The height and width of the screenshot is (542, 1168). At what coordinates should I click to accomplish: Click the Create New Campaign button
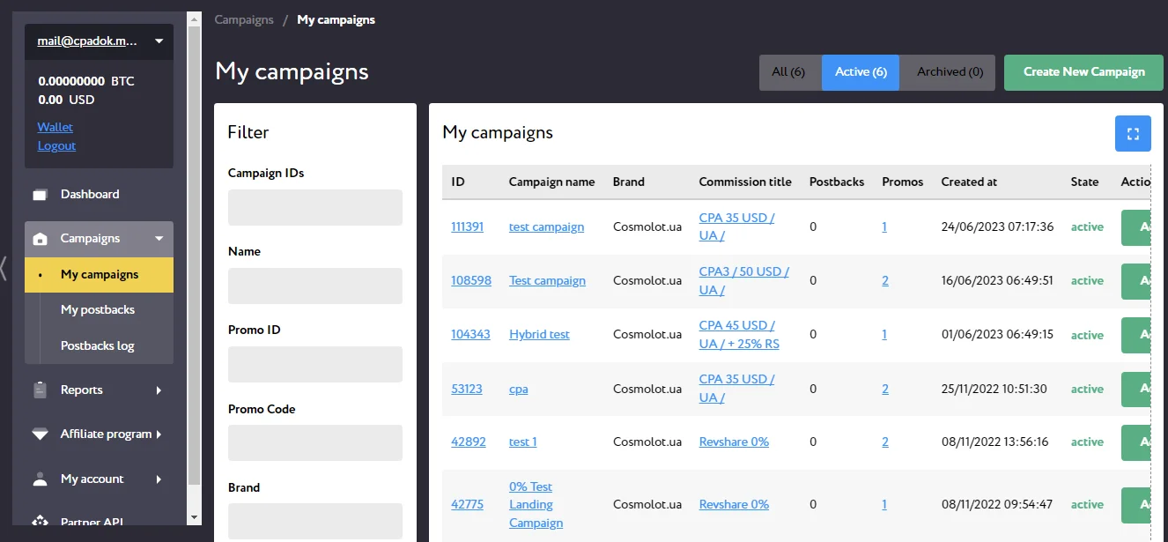tap(1083, 72)
